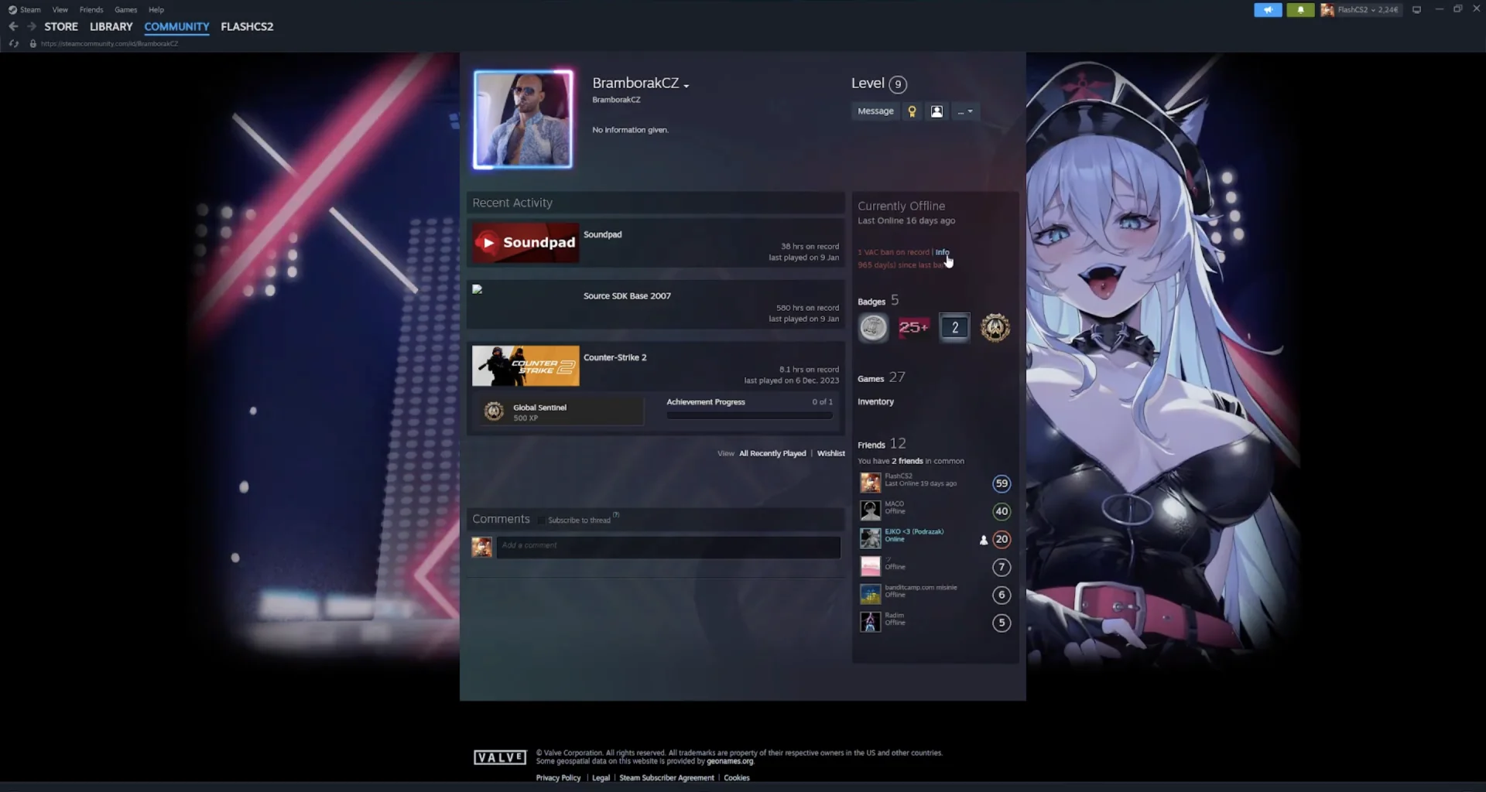Open the Steam announcements megaphone button
This screenshot has height=792, width=1486.
[1268, 10]
